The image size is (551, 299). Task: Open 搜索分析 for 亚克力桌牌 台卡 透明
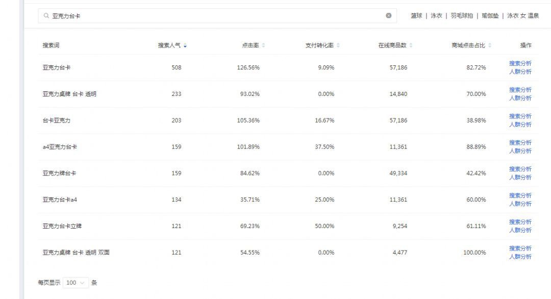[520, 90]
